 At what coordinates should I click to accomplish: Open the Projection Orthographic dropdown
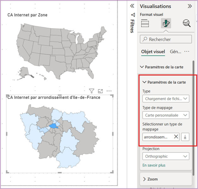pos(166,156)
